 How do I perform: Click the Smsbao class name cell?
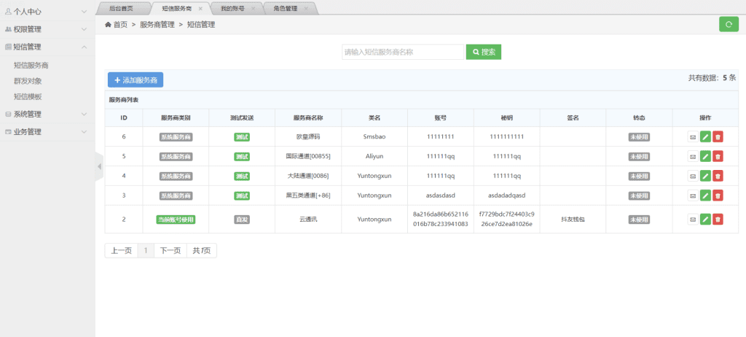(x=374, y=137)
